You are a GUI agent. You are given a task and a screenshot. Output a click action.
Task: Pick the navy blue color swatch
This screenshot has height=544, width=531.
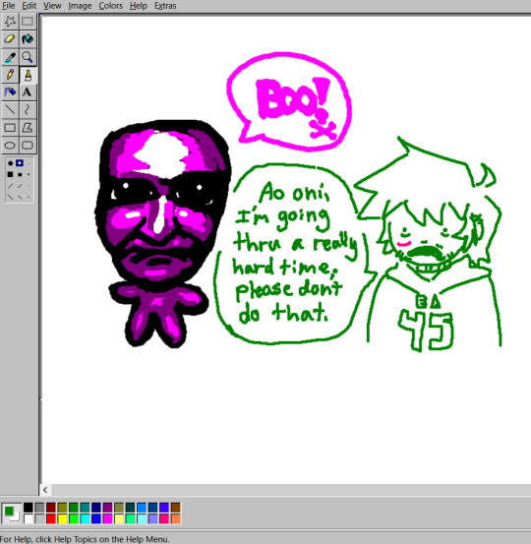[96, 508]
